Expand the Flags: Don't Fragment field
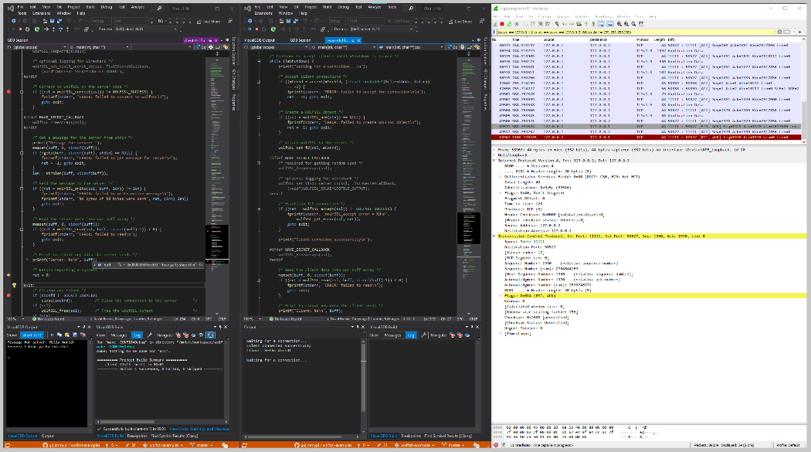 click(x=500, y=193)
